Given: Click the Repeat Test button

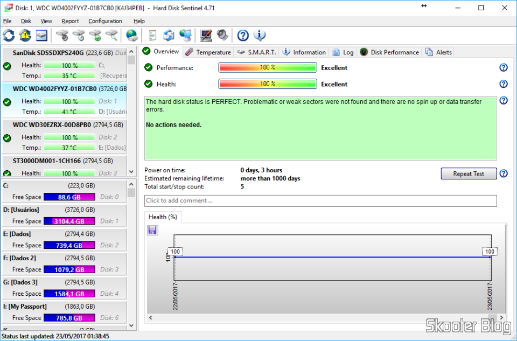Looking at the screenshot, I should pyautogui.click(x=469, y=173).
